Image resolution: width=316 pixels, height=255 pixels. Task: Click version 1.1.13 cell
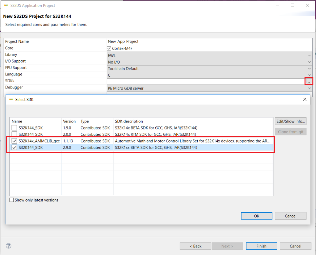[x=68, y=141]
